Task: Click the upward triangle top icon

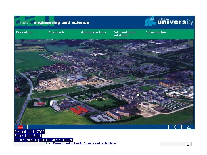Action: pyautogui.click(x=189, y=127)
